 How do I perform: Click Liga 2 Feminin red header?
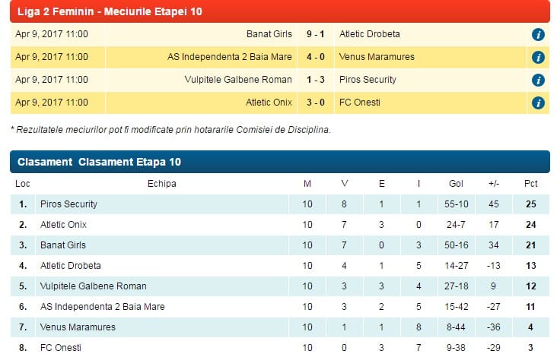pos(280,11)
